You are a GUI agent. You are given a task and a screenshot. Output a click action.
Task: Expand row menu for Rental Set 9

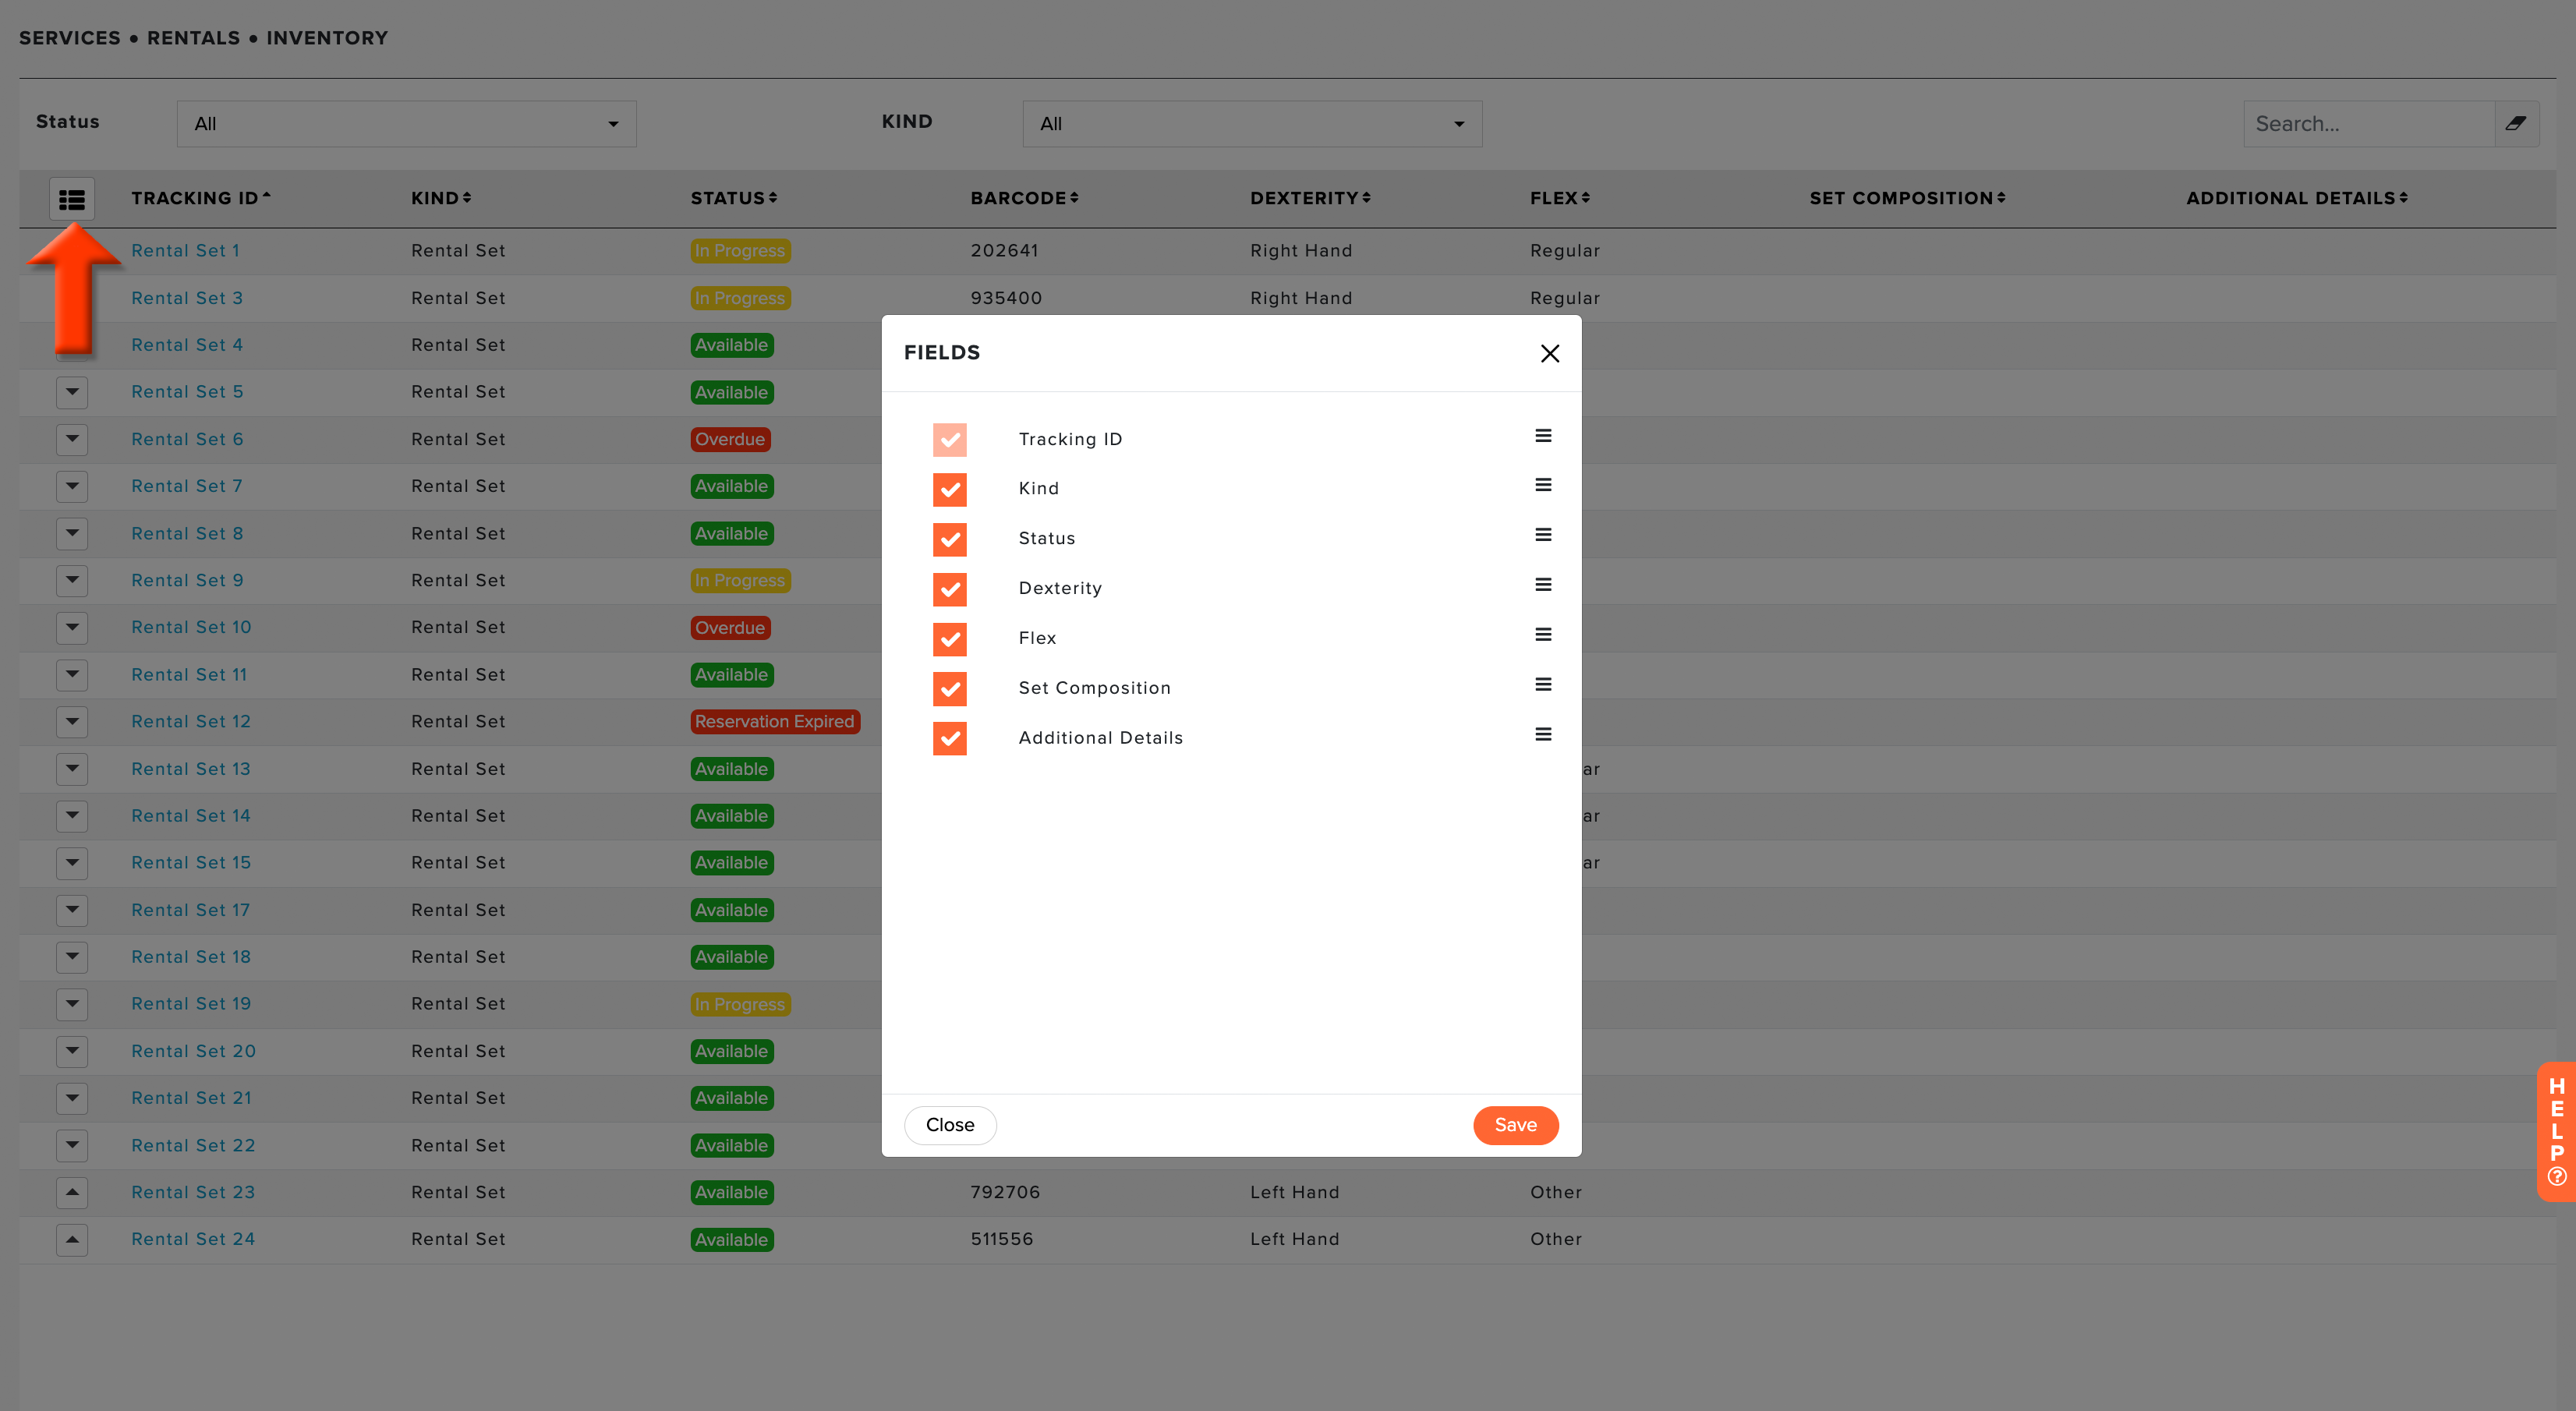pos(72,581)
